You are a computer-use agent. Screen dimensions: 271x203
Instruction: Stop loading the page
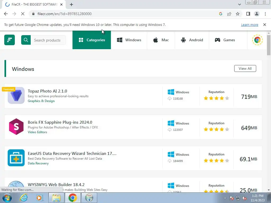click(x=23, y=14)
